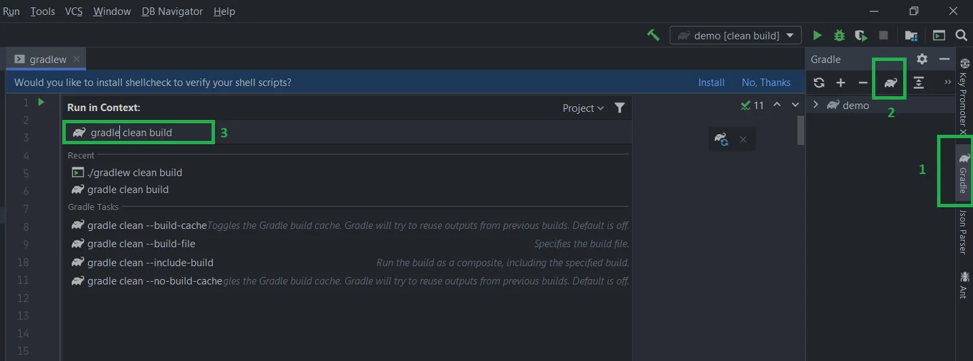Click the inspections widget showing 11
Image resolution: width=973 pixels, height=361 pixels.
(753, 105)
